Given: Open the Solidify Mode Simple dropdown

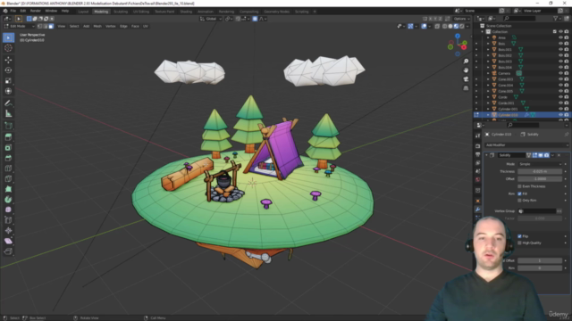Looking at the screenshot, I should click(540, 164).
